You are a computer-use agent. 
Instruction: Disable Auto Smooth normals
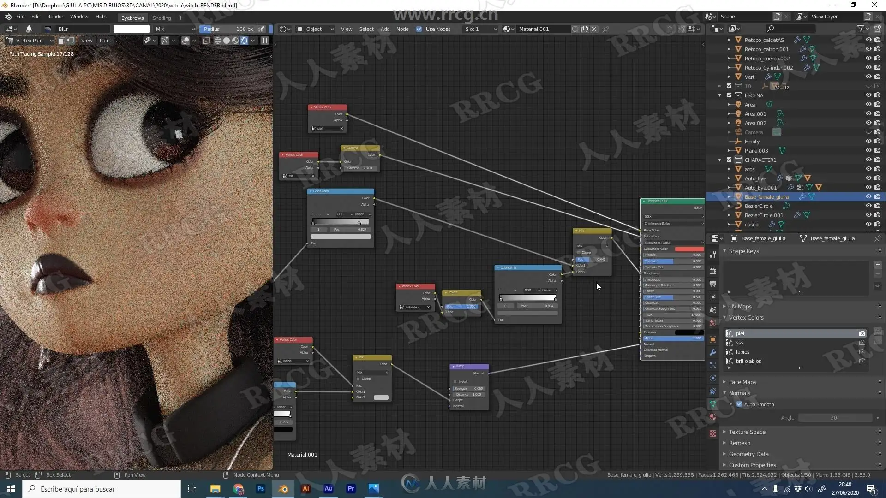point(739,404)
